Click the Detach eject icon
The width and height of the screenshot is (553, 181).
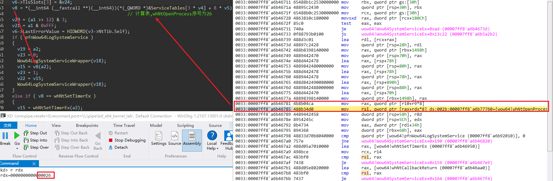[x=111, y=147]
